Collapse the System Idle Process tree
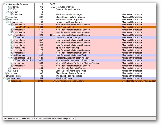The width and height of the screenshot is (161, 125). pos(4,4)
